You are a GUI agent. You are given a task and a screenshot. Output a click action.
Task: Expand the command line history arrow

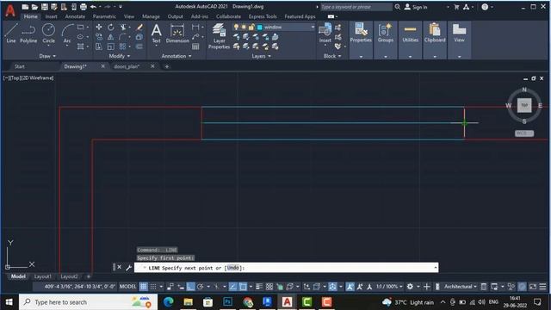tap(436, 268)
